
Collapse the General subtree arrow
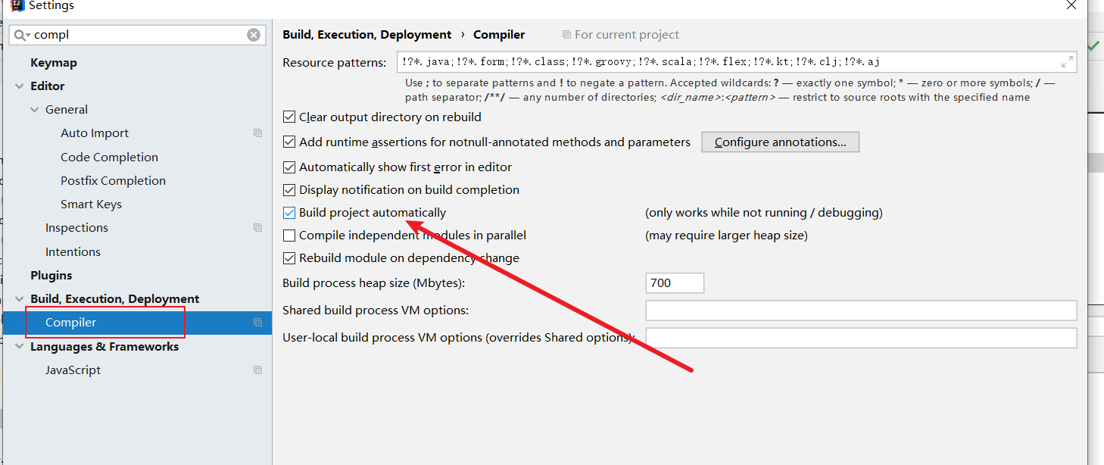click(x=34, y=110)
